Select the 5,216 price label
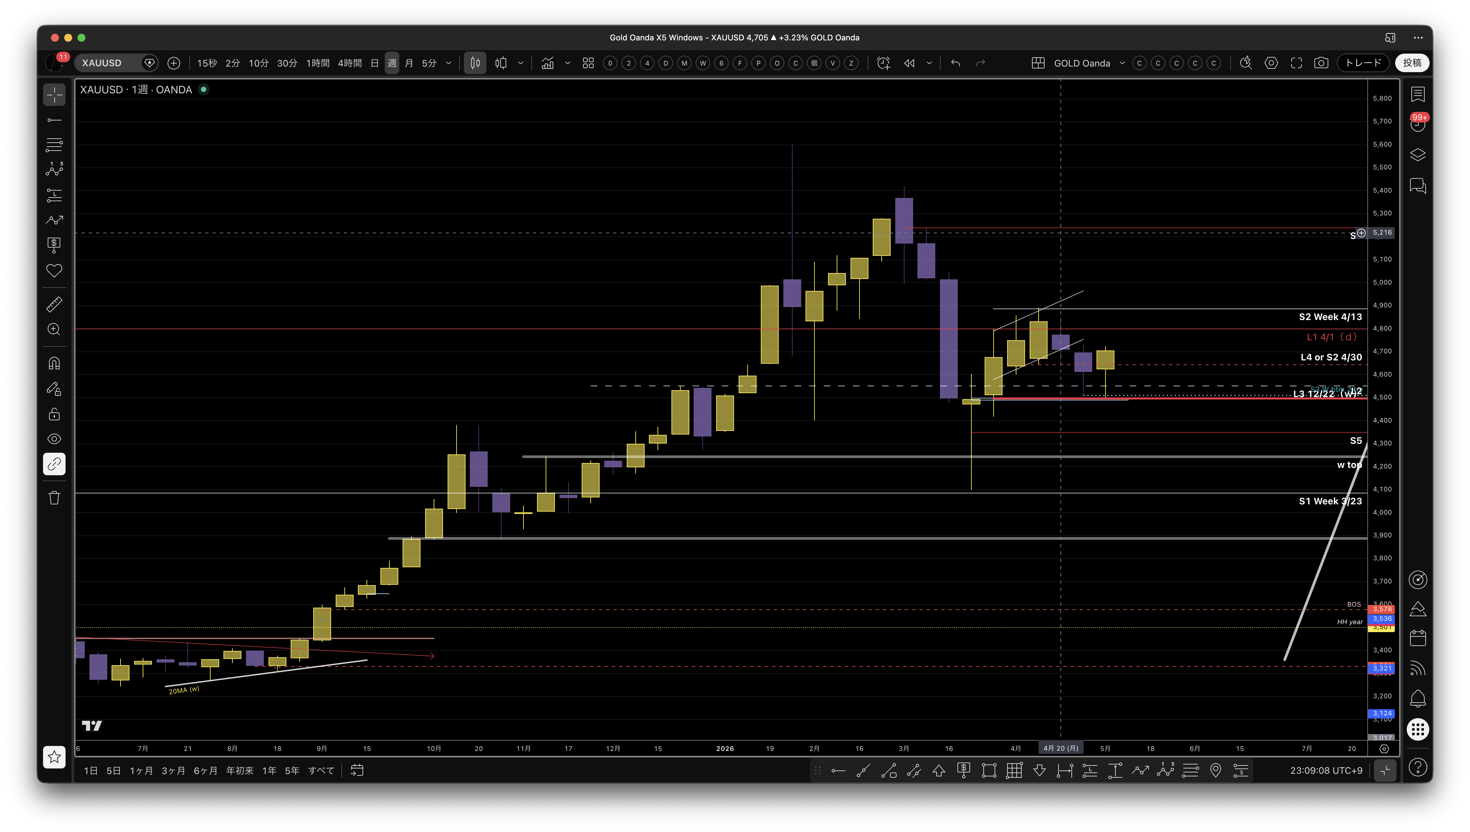This screenshot has width=1470, height=832. click(1382, 233)
